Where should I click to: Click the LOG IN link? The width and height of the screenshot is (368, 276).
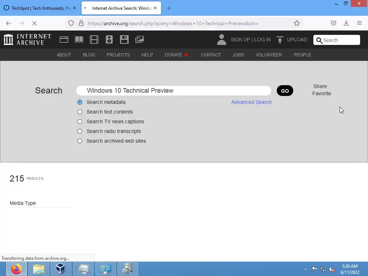[x=262, y=40]
